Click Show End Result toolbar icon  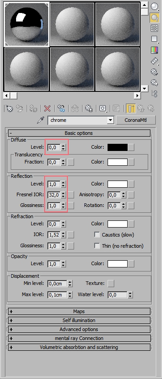coord(131,108)
